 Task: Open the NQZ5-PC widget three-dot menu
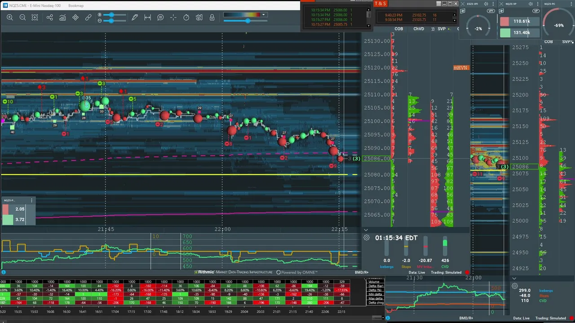click(572, 4)
